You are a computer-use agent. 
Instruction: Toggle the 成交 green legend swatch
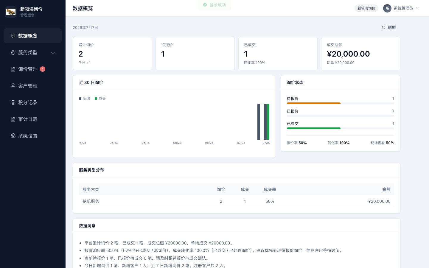pos(96,99)
